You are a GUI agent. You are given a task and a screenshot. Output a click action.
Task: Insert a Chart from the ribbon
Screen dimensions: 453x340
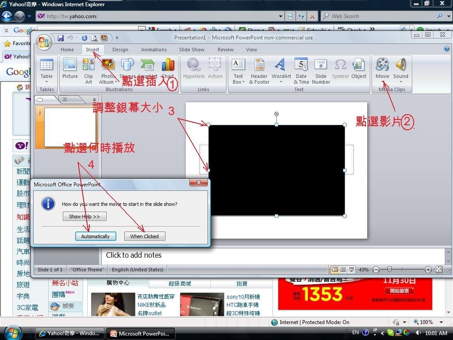[168, 68]
